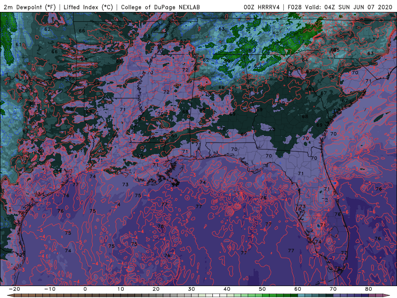Click the '61' dewpoint value on the map
The width and height of the screenshot is (397, 298).
tap(18, 45)
